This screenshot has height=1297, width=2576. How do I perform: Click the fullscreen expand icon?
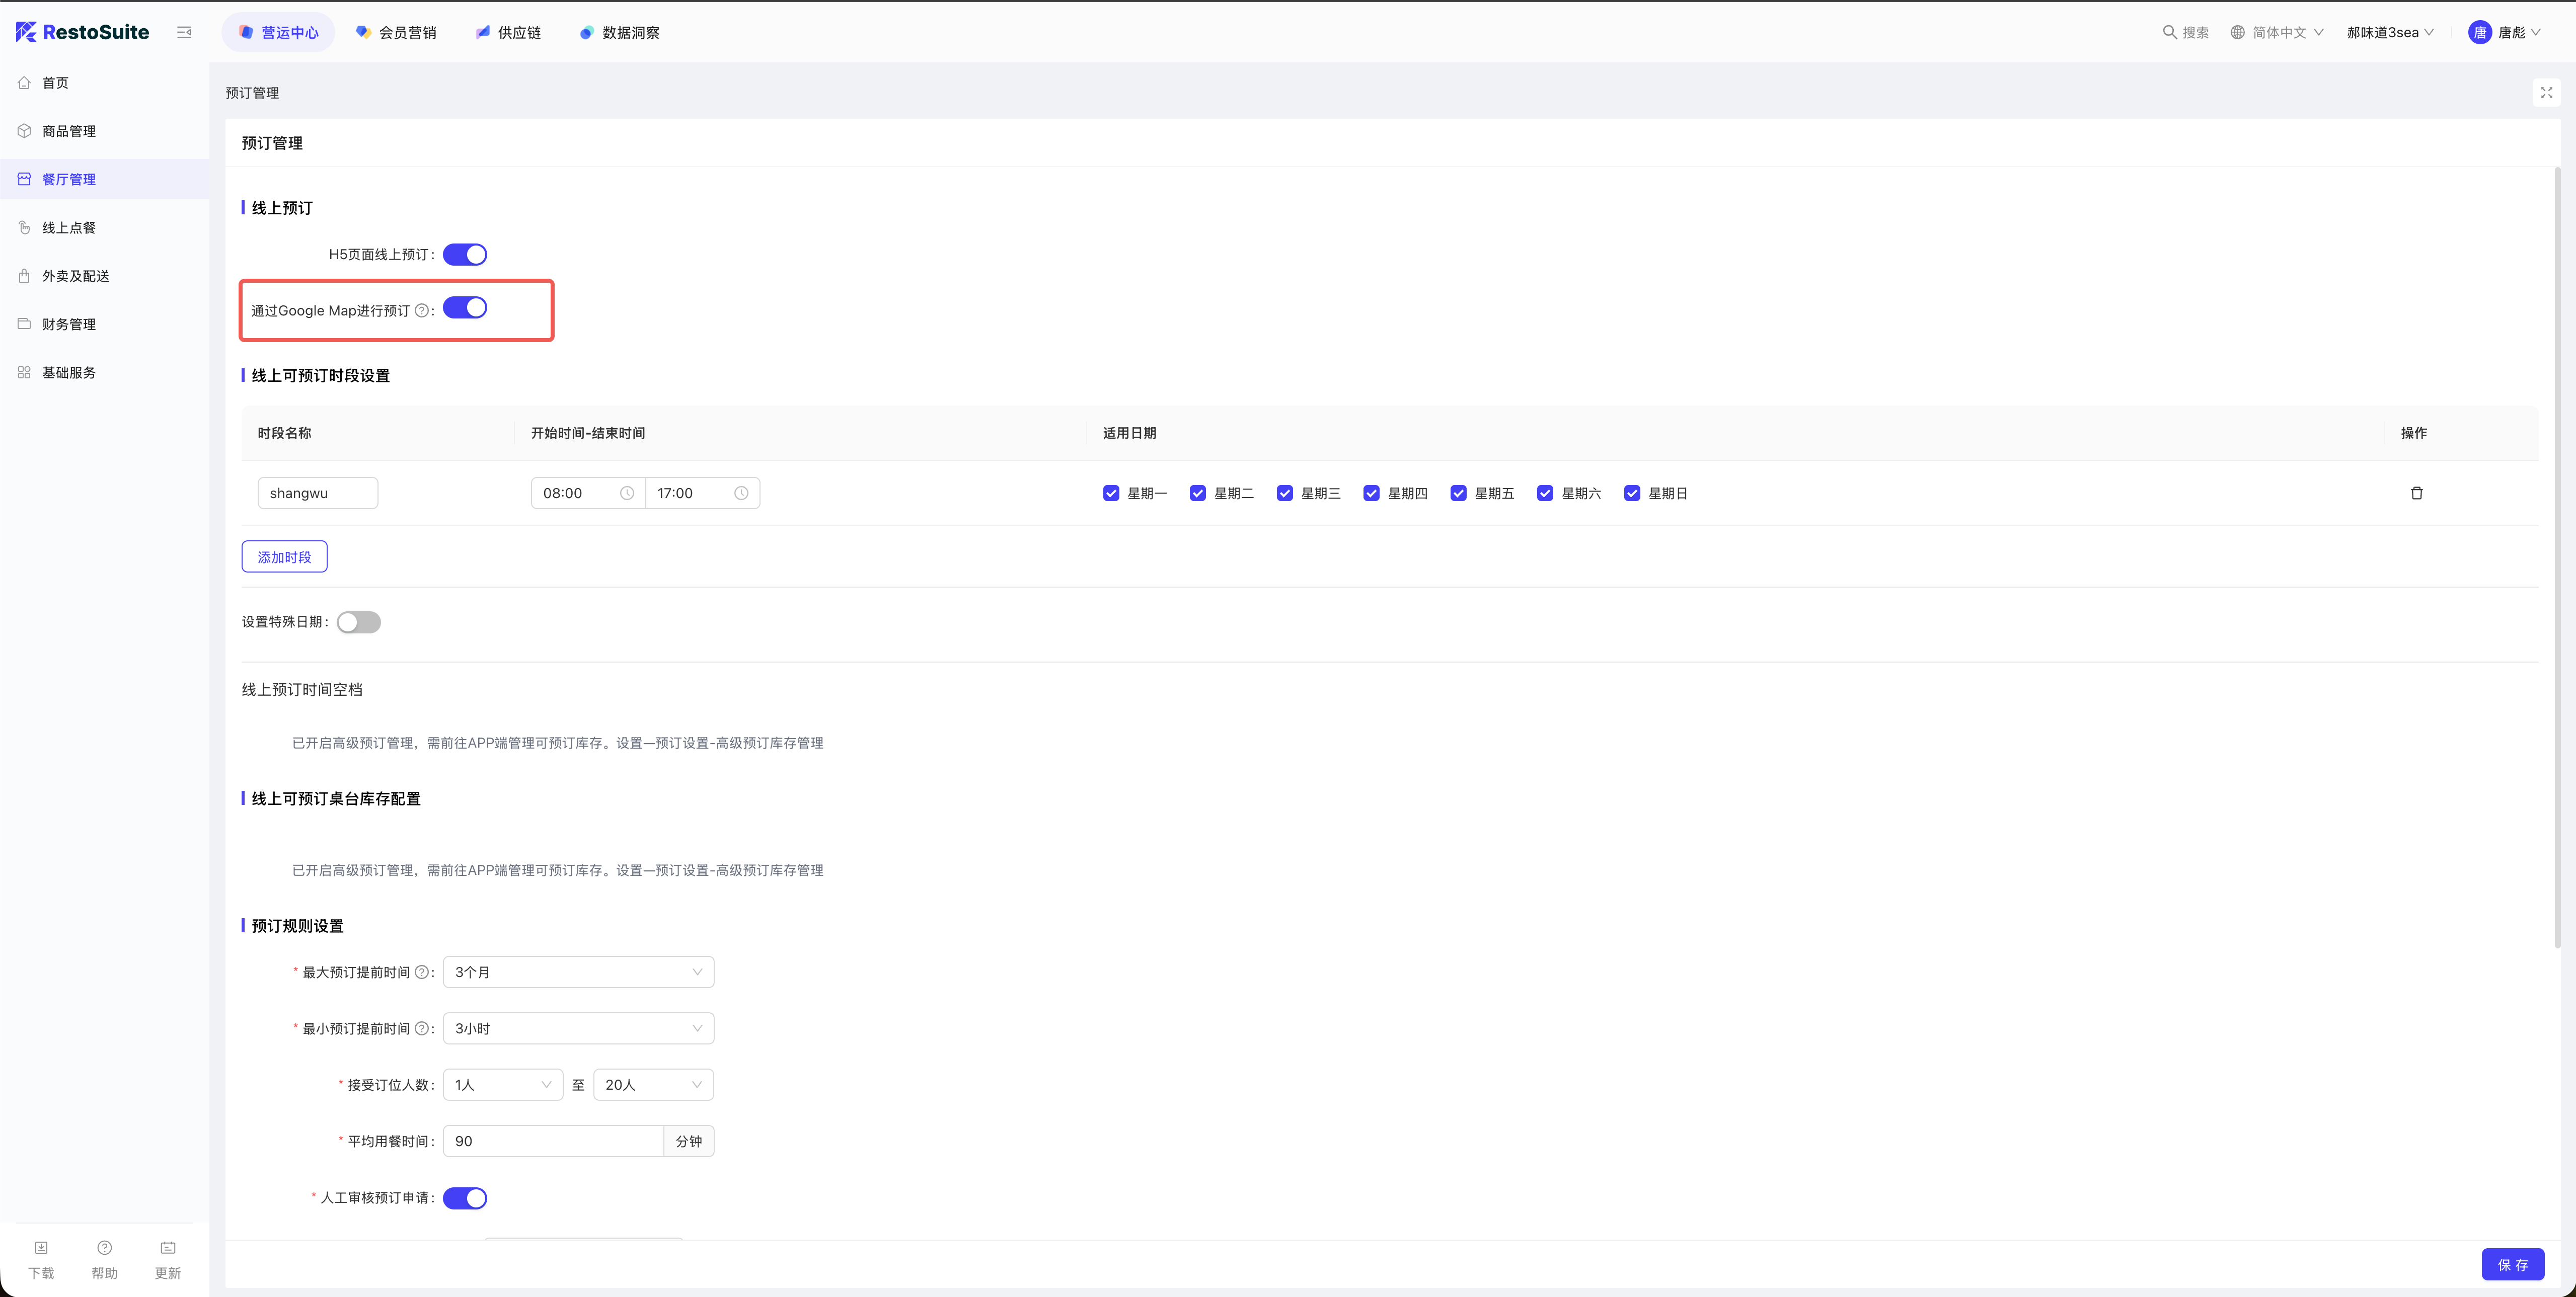(2546, 93)
